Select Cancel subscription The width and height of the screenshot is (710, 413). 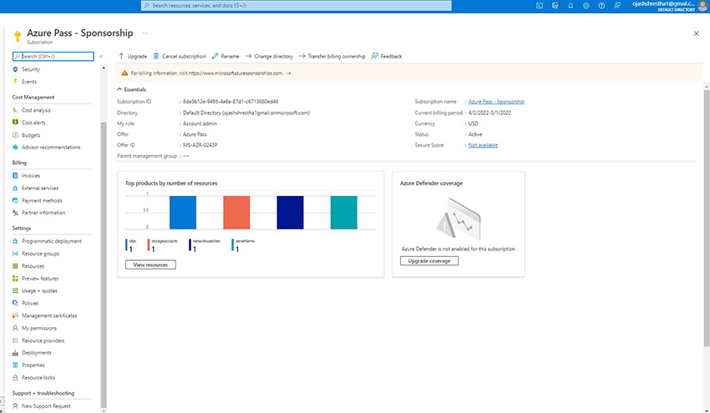(x=180, y=56)
